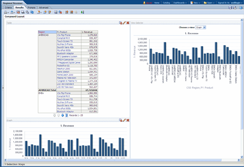
Task: Open the Dashboards header menu
Action: coord(180,3)
